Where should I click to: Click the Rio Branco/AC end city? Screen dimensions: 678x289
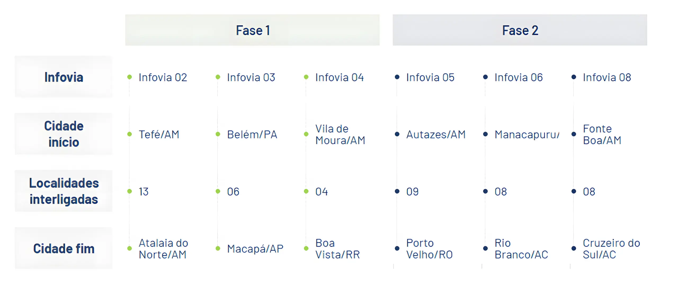(521, 248)
